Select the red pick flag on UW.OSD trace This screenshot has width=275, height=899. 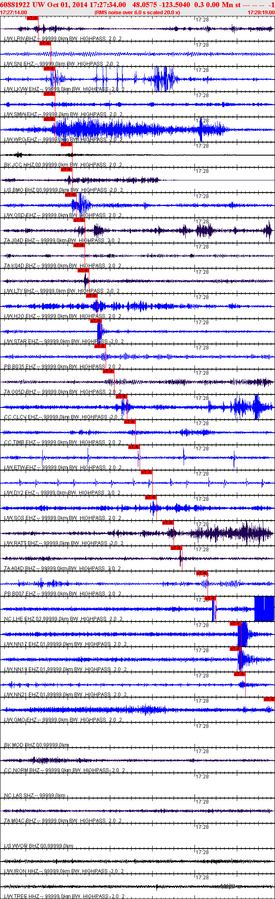70,195
